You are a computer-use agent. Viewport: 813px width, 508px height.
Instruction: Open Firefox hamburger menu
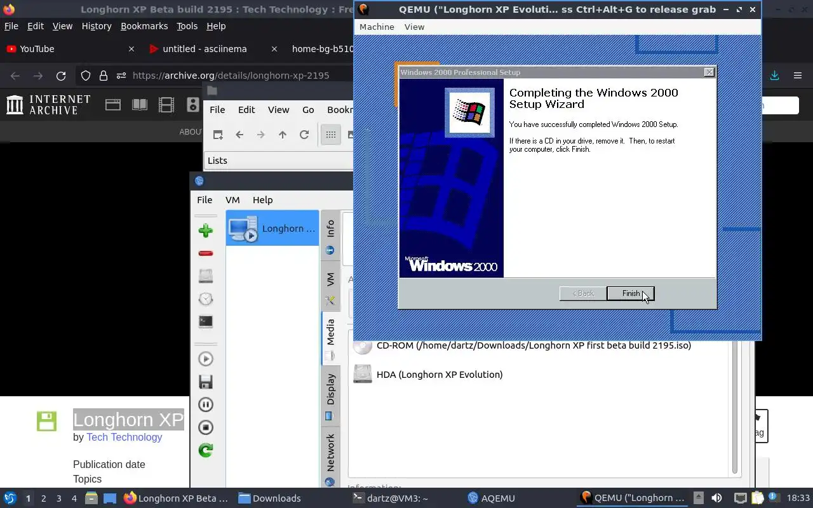(798, 76)
